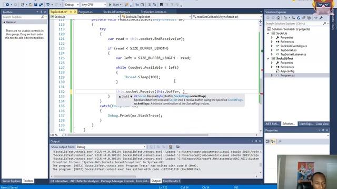Close the Output panel
The height and width of the screenshot is (189, 337).
pos(260,141)
